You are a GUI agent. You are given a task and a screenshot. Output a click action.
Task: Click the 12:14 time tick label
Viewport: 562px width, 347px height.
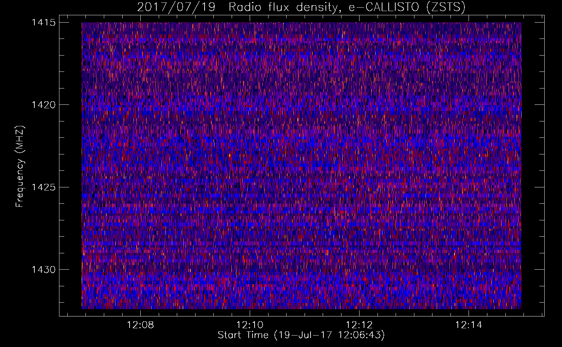point(469,325)
